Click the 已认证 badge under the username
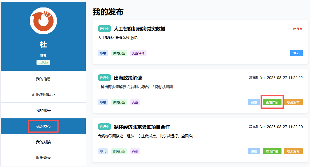The image size is (310, 167). (43, 63)
